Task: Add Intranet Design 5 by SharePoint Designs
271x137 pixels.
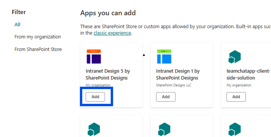Action: (x=95, y=97)
